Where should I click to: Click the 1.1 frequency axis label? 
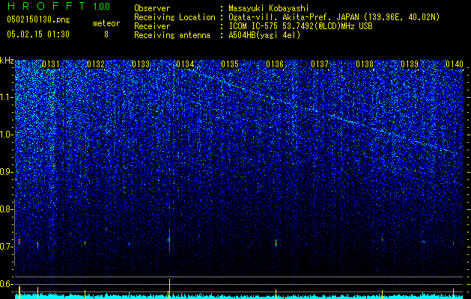click(x=6, y=97)
